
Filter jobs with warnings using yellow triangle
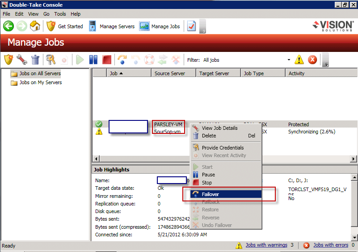tap(299, 60)
